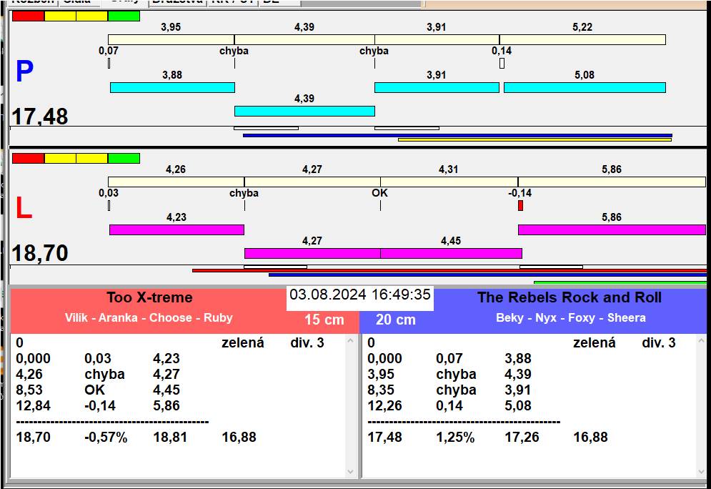Screen dimensions: 711x489
Task: Click the Too X-treme team header
Action: 149,298
